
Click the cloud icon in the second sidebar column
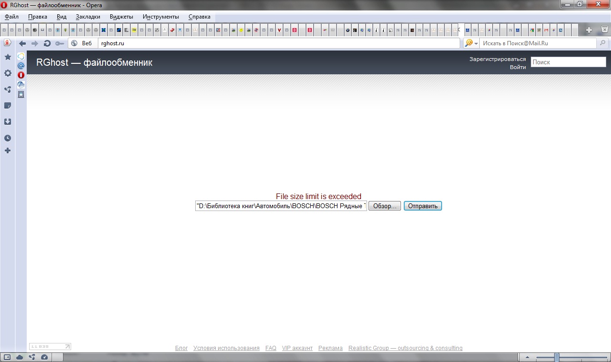21,56
